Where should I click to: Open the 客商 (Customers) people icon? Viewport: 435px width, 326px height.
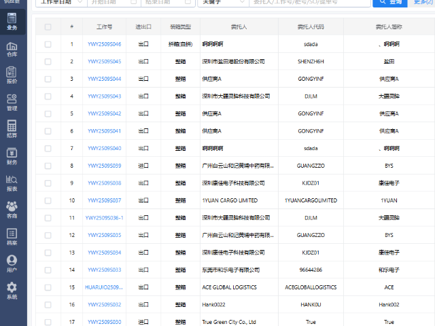click(x=12, y=210)
